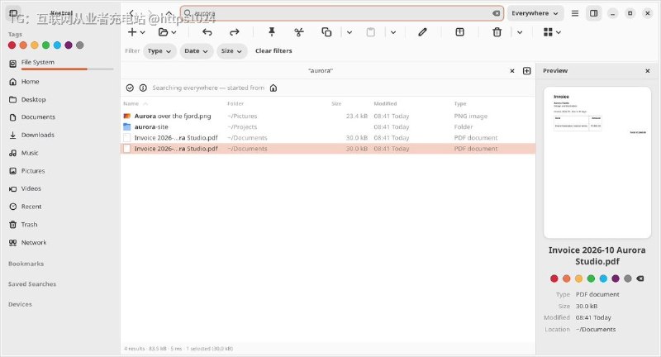
Task: Toggle the red tag filter in the sidebar
Action: point(12,45)
